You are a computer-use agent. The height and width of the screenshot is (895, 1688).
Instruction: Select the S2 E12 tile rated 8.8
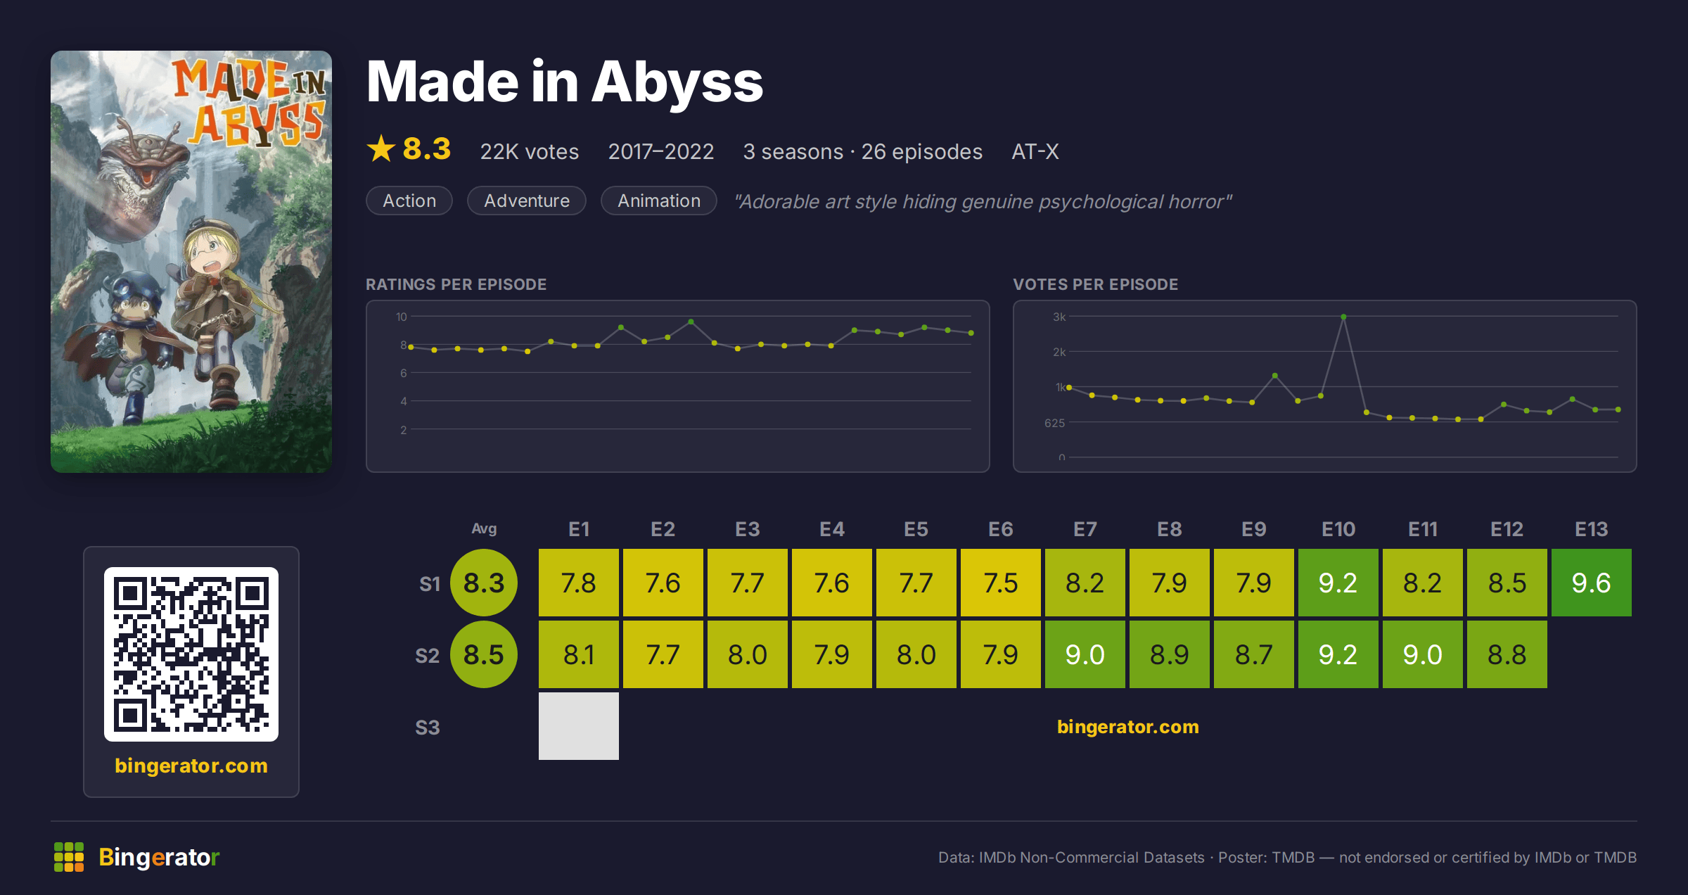click(1507, 654)
